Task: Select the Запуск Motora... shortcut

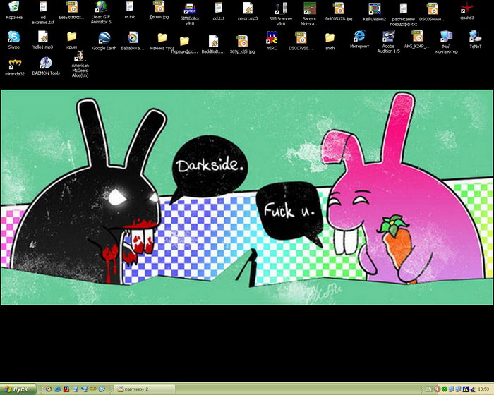Action: [309, 14]
